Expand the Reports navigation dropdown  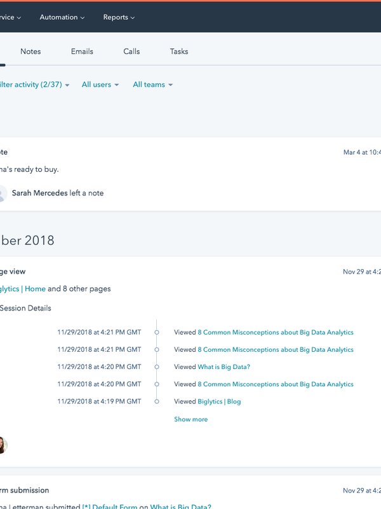(119, 17)
